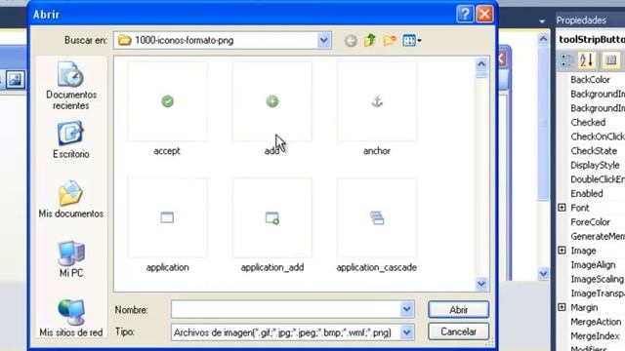The width and height of the screenshot is (625, 351).
Task: Click the Abrir button
Action: pyautogui.click(x=458, y=310)
